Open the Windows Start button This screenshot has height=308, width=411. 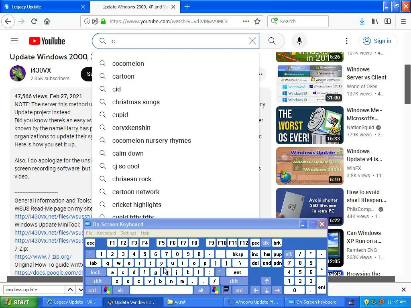[19, 302]
